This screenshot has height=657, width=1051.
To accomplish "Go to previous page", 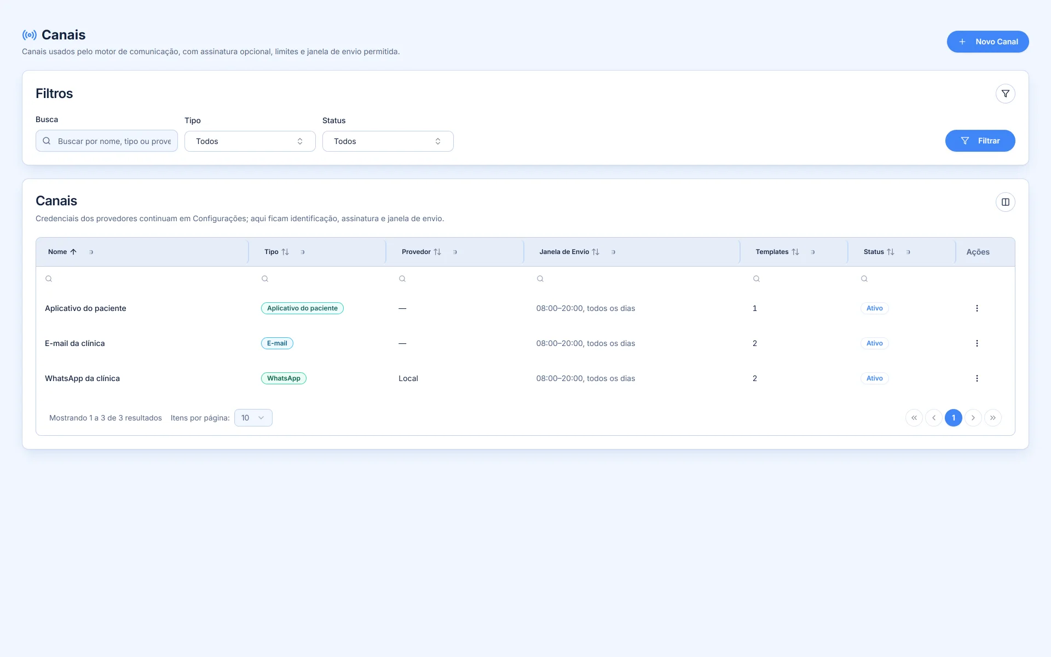I will click(x=933, y=418).
